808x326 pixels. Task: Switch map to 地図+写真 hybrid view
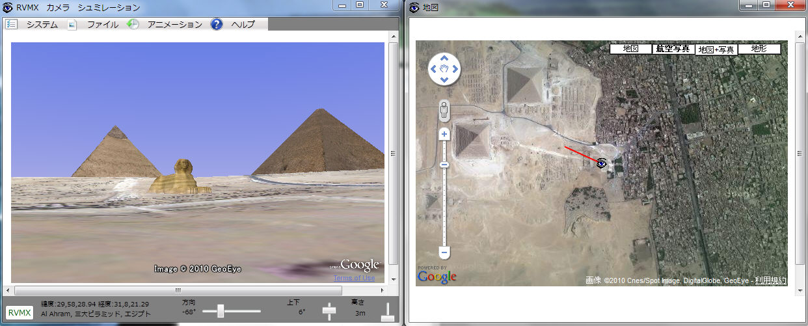pyautogui.click(x=716, y=49)
